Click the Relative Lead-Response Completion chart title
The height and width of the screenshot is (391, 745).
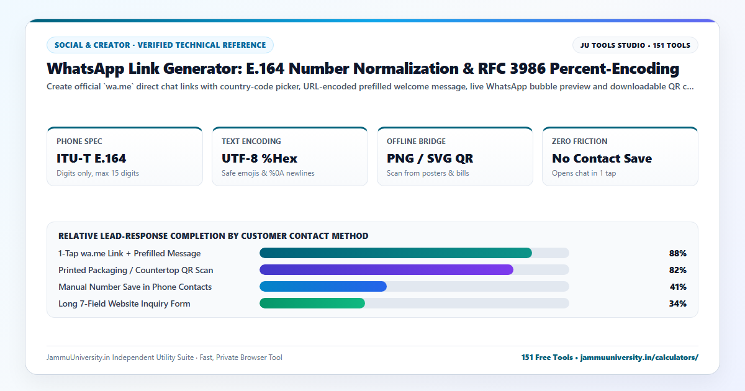pos(214,236)
